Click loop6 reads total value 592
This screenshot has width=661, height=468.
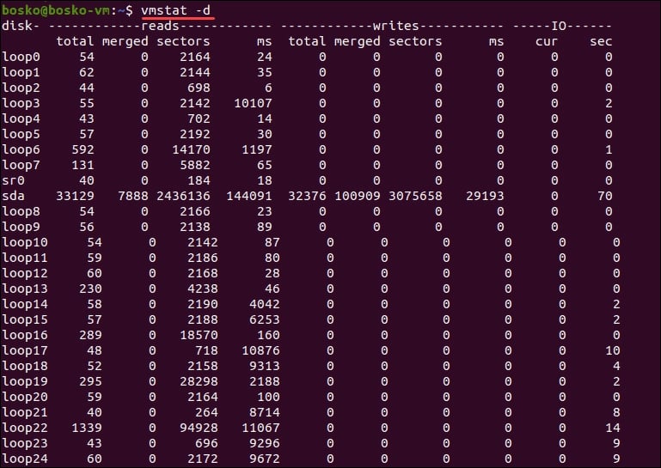click(83, 149)
